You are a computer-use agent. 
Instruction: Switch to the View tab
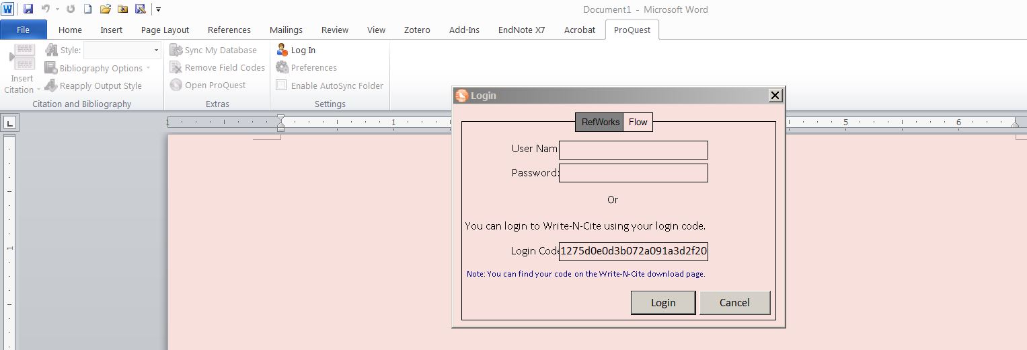376,30
